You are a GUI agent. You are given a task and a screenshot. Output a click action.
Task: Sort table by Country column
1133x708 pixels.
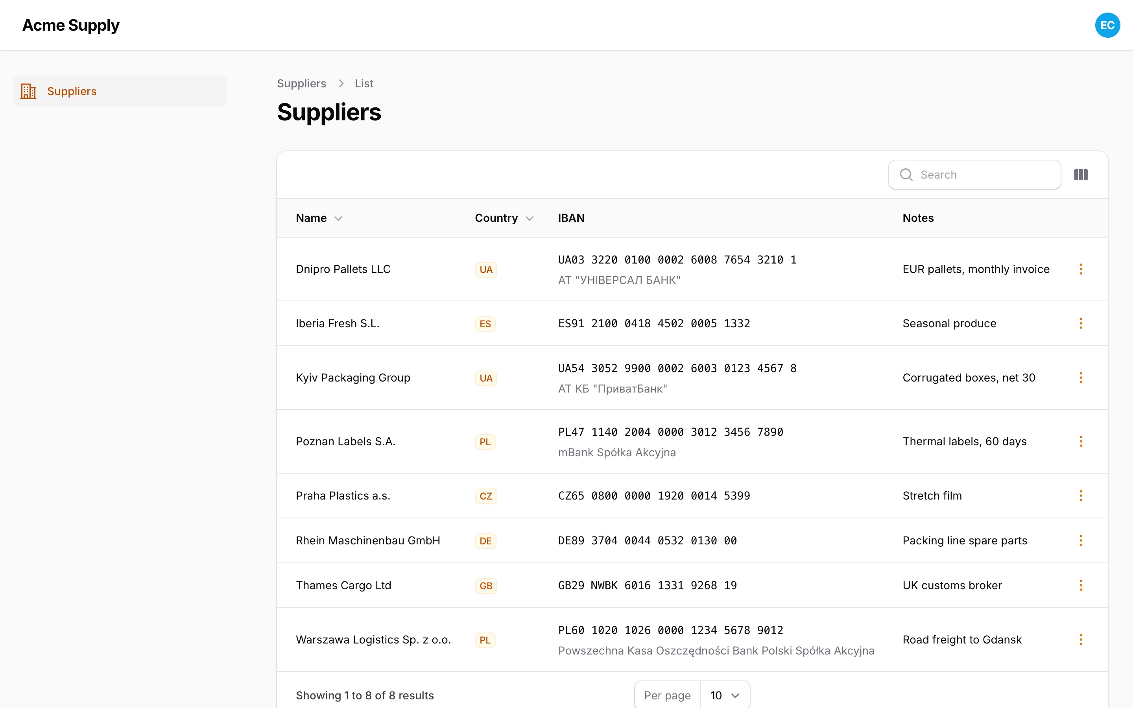point(504,218)
